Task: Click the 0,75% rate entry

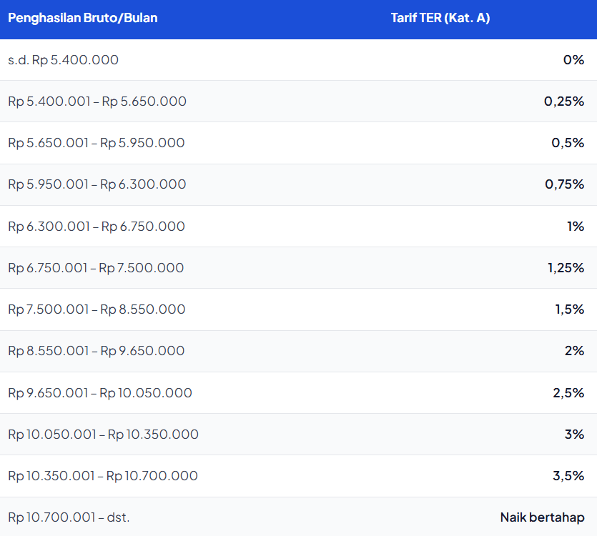Action: 565,184
